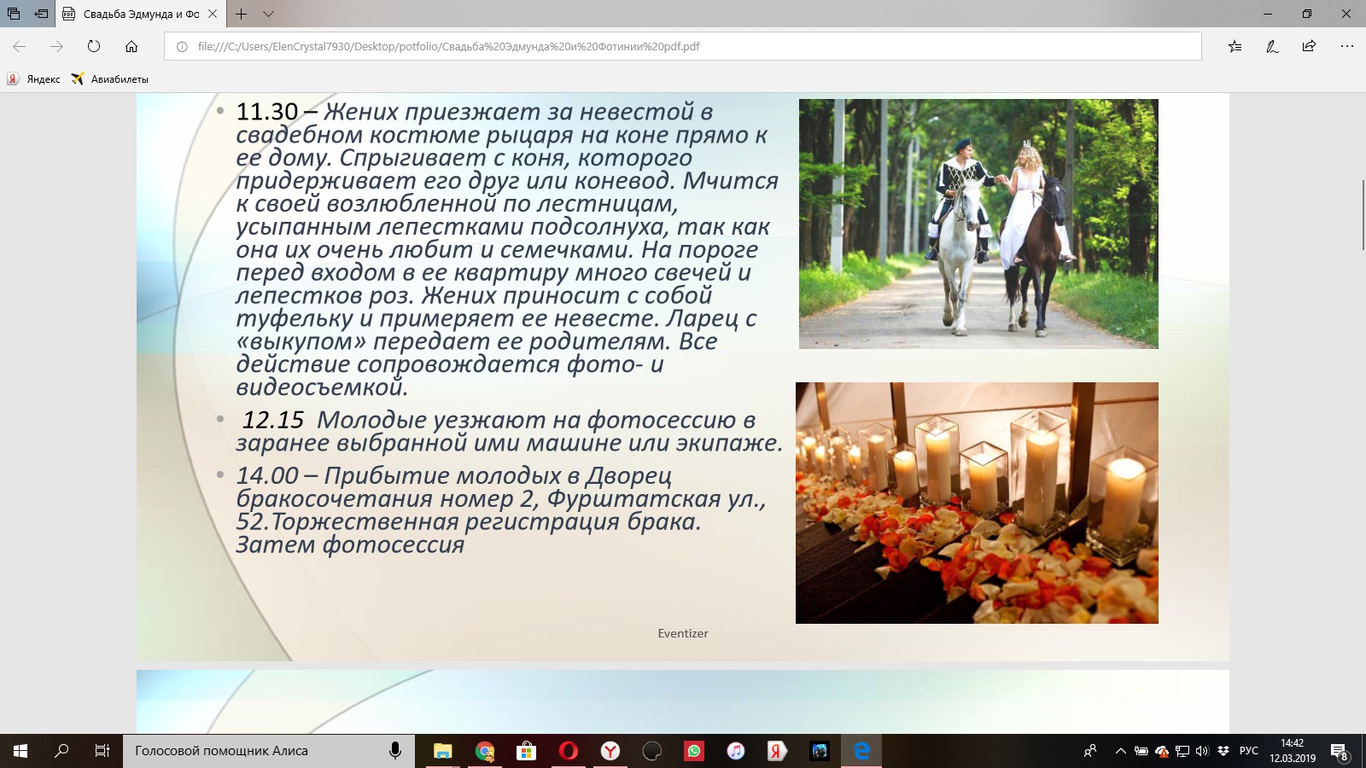
Task: Go to the home page
Action: pos(131,46)
